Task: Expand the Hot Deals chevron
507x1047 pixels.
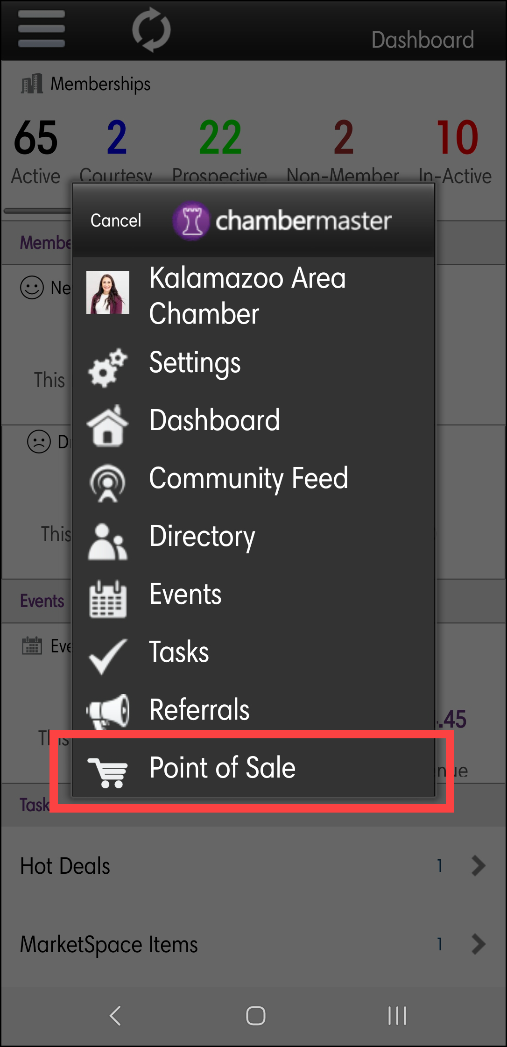Action: coord(478,865)
